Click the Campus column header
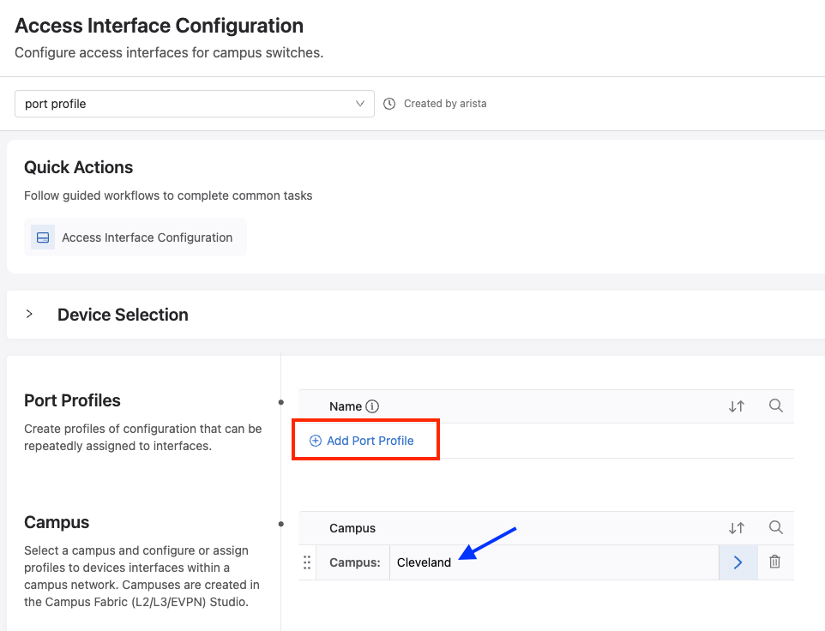The width and height of the screenshot is (825, 631). (x=352, y=528)
